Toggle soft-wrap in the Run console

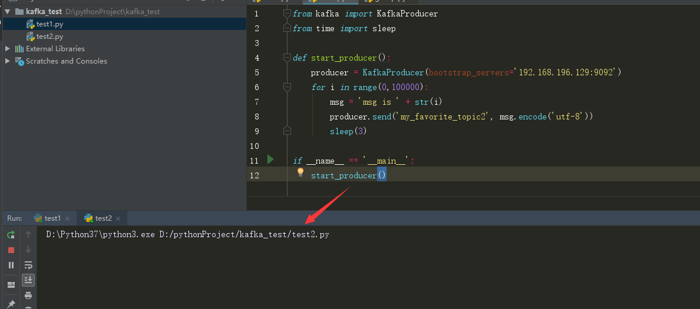click(x=28, y=265)
